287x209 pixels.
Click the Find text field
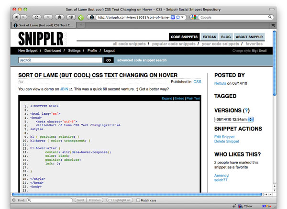(x=50, y=200)
